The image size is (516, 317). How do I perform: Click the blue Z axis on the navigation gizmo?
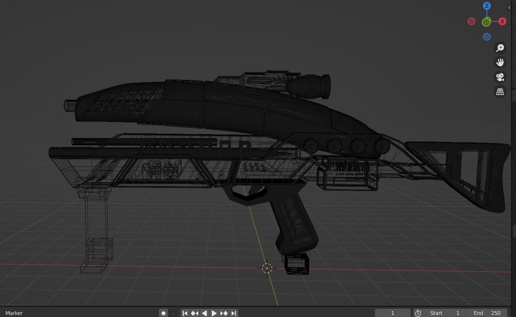(x=487, y=6)
